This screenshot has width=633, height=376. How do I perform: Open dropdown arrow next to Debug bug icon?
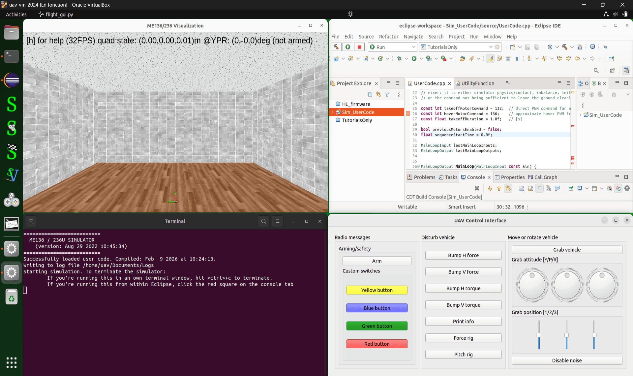pyautogui.click(x=407, y=58)
